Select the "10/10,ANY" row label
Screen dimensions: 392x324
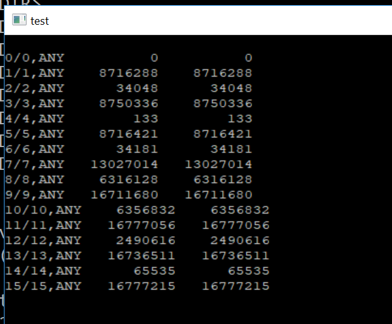(x=43, y=211)
